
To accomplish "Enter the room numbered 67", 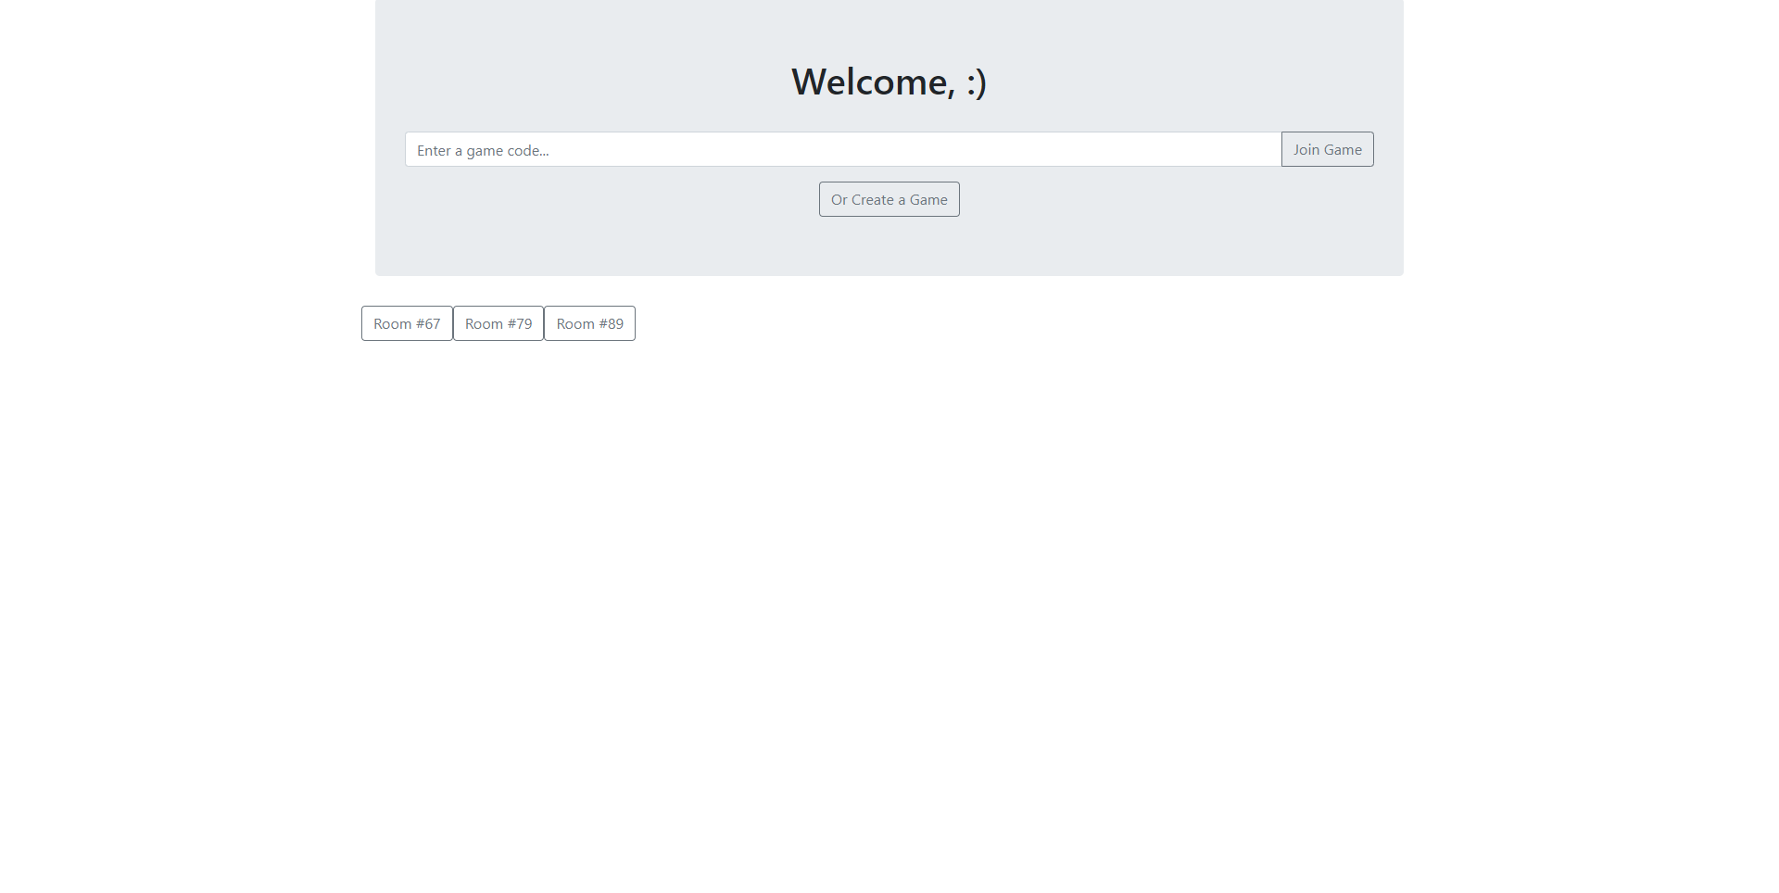I will 407,324.
